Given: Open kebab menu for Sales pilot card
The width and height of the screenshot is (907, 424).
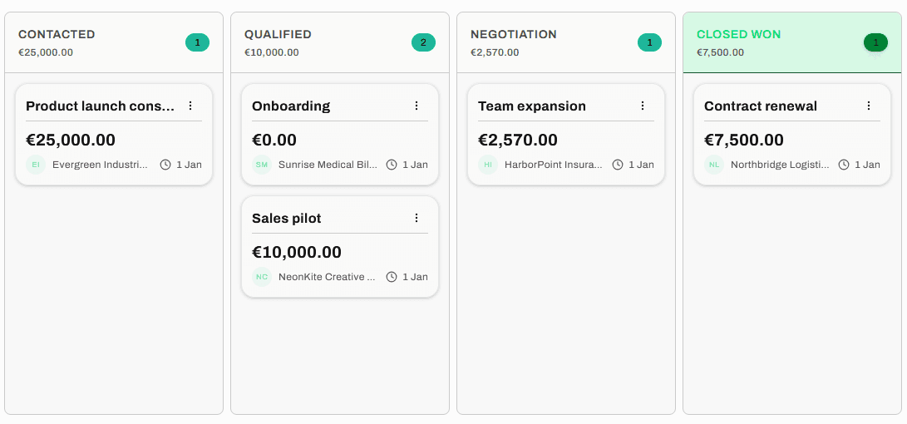Looking at the screenshot, I should 417,218.
